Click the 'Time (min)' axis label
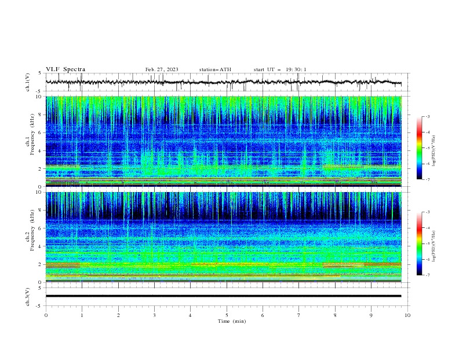Viewport: 459px width, 354px height. 232,321
